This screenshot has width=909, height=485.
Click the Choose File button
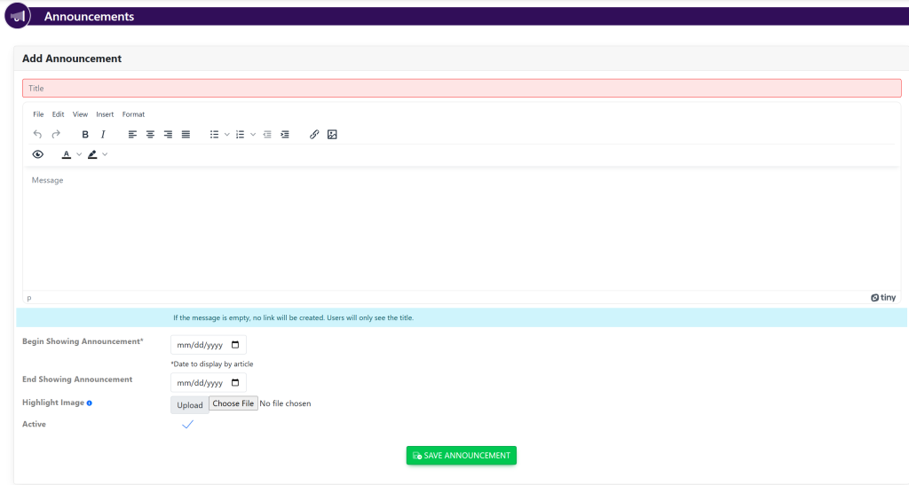233,403
